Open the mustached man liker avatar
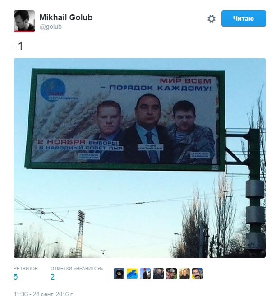This screenshot has height=303, width=276. pyautogui.click(x=198, y=274)
